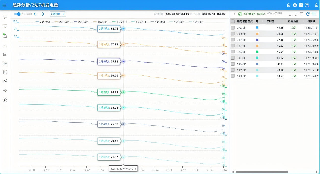Click the refresh icon in trend panel
The image size is (320, 174).
click(308, 14)
